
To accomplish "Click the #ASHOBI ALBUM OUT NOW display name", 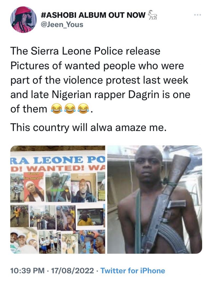I will [93, 15].
